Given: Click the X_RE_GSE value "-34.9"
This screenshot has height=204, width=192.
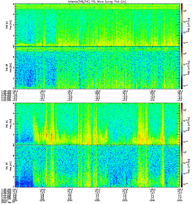Looking at the screenshot, I should point(125,189).
